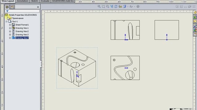The height and width of the screenshot is (110, 197).
Task: Click into the tree filter input field
Action: pos(22,11)
